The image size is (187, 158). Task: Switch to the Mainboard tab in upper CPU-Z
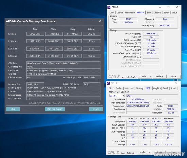pos(130,13)
